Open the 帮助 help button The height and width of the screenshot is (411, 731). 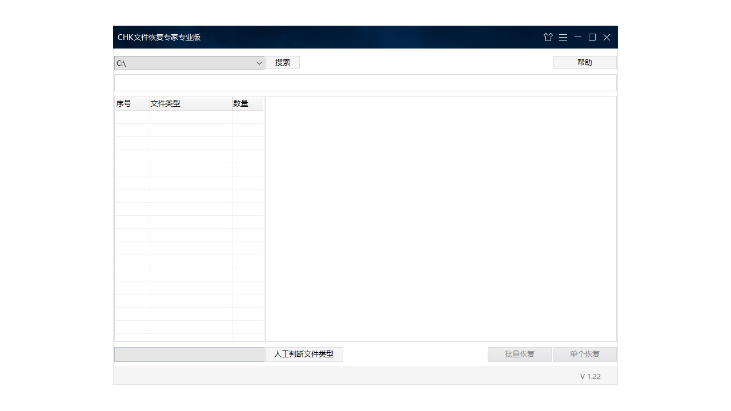pyautogui.click(x=584, y=62)
